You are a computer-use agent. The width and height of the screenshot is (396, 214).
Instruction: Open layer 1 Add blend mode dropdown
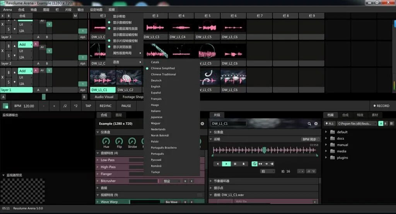pos(25,71)
